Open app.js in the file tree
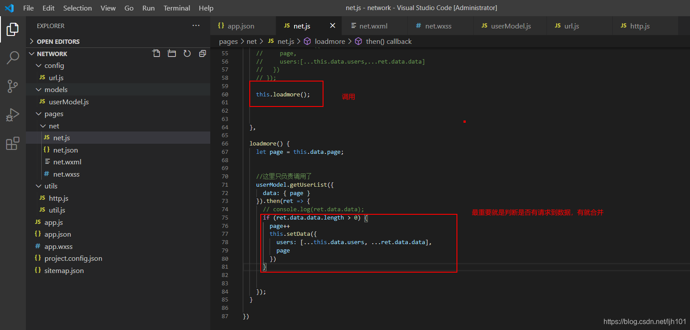The width and height of the screenshot is (690, 330). (x=119, y=222)
